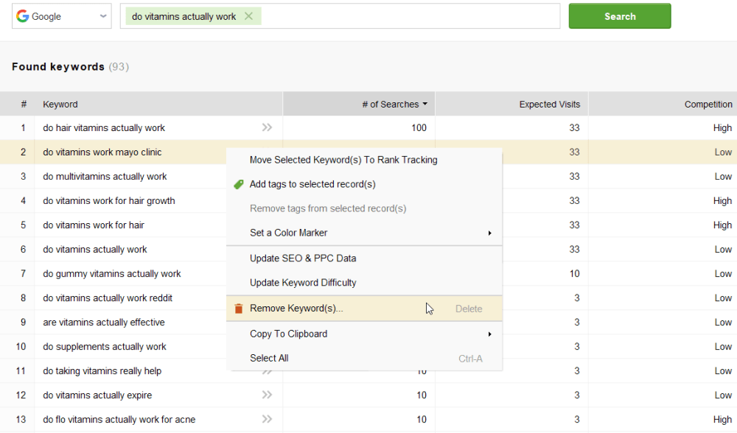
Task: Click the orange trash can icon
Action: coord(239,309)
